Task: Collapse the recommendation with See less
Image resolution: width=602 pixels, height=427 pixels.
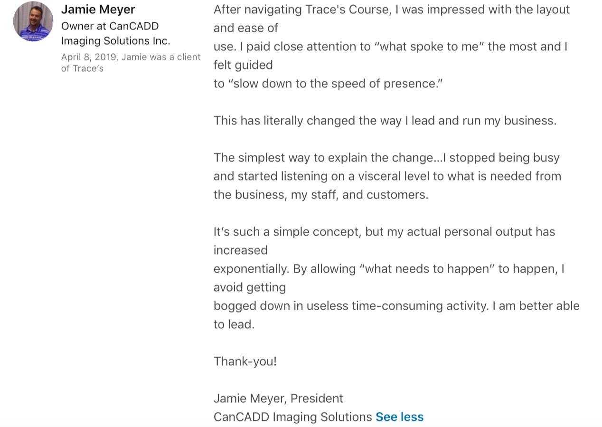Action: [399, 417]
